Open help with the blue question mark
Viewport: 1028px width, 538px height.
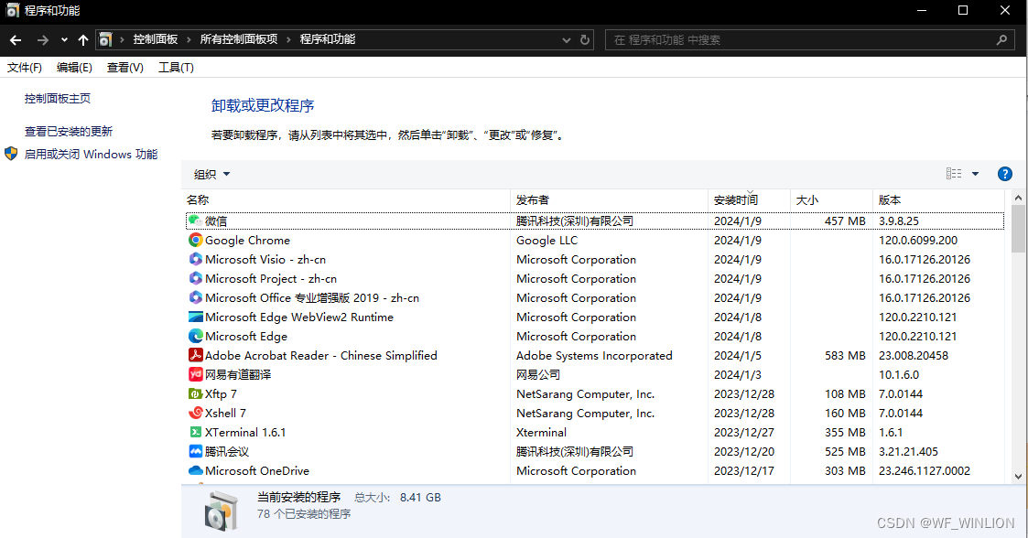coord(1004,174)
